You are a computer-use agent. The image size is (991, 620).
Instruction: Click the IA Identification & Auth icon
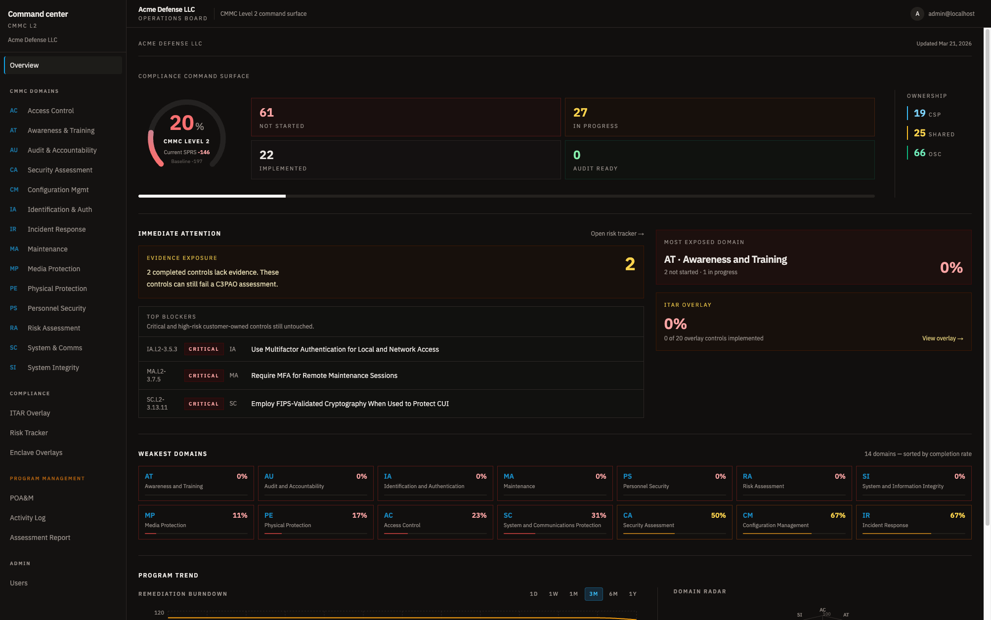tap(13, 209)
